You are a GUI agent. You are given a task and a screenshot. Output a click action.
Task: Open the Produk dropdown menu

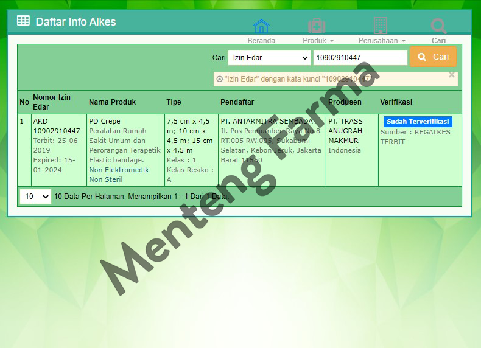pos(318,41)
